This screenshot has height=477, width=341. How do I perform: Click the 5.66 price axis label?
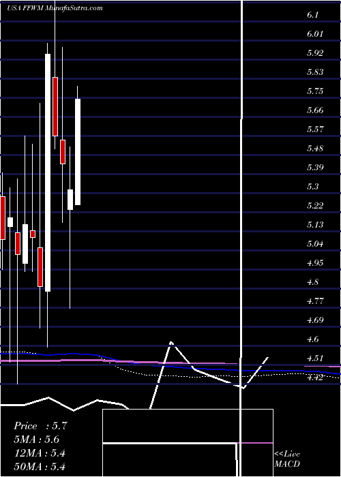315,110
